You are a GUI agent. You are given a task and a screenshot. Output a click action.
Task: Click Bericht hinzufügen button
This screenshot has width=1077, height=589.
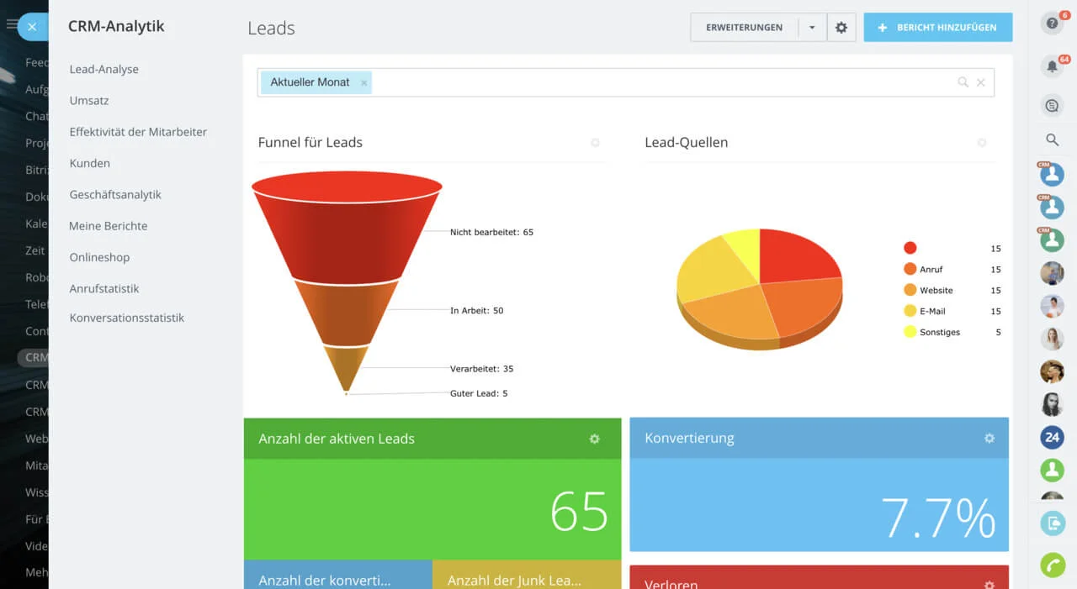[x=937, y=28]
